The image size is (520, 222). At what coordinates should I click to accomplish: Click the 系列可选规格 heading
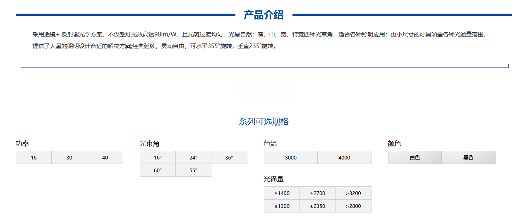tap(264, 122)
